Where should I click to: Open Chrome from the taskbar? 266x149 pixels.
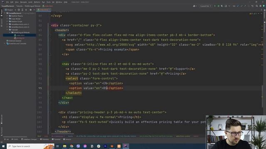pos(71,146)
